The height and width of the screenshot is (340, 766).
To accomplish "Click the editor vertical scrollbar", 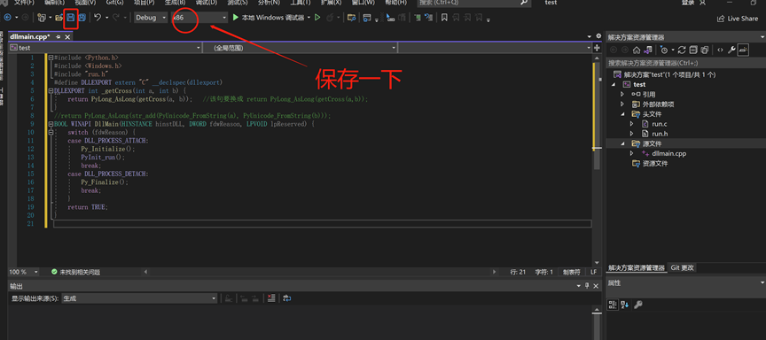I will (597, 160).
